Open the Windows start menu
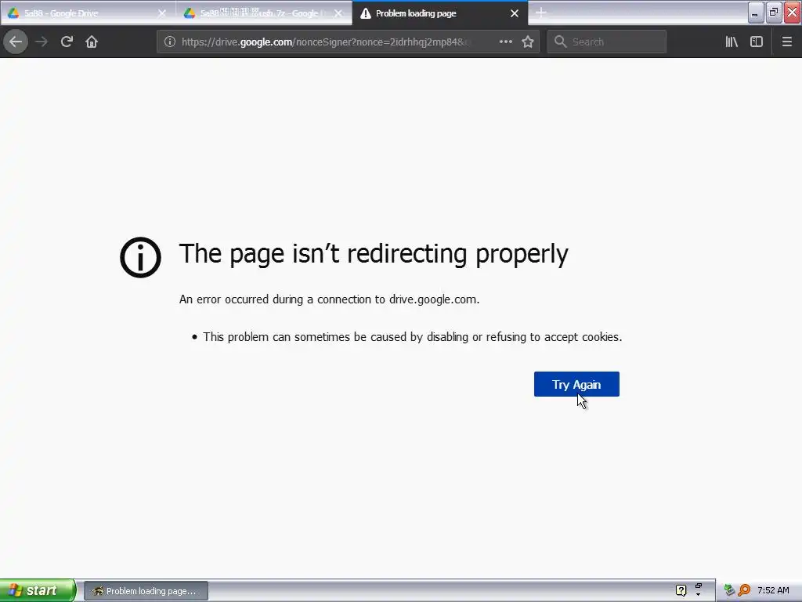This screenshot has width=802, height=602. pyautogui.click(x=37, y=590)
